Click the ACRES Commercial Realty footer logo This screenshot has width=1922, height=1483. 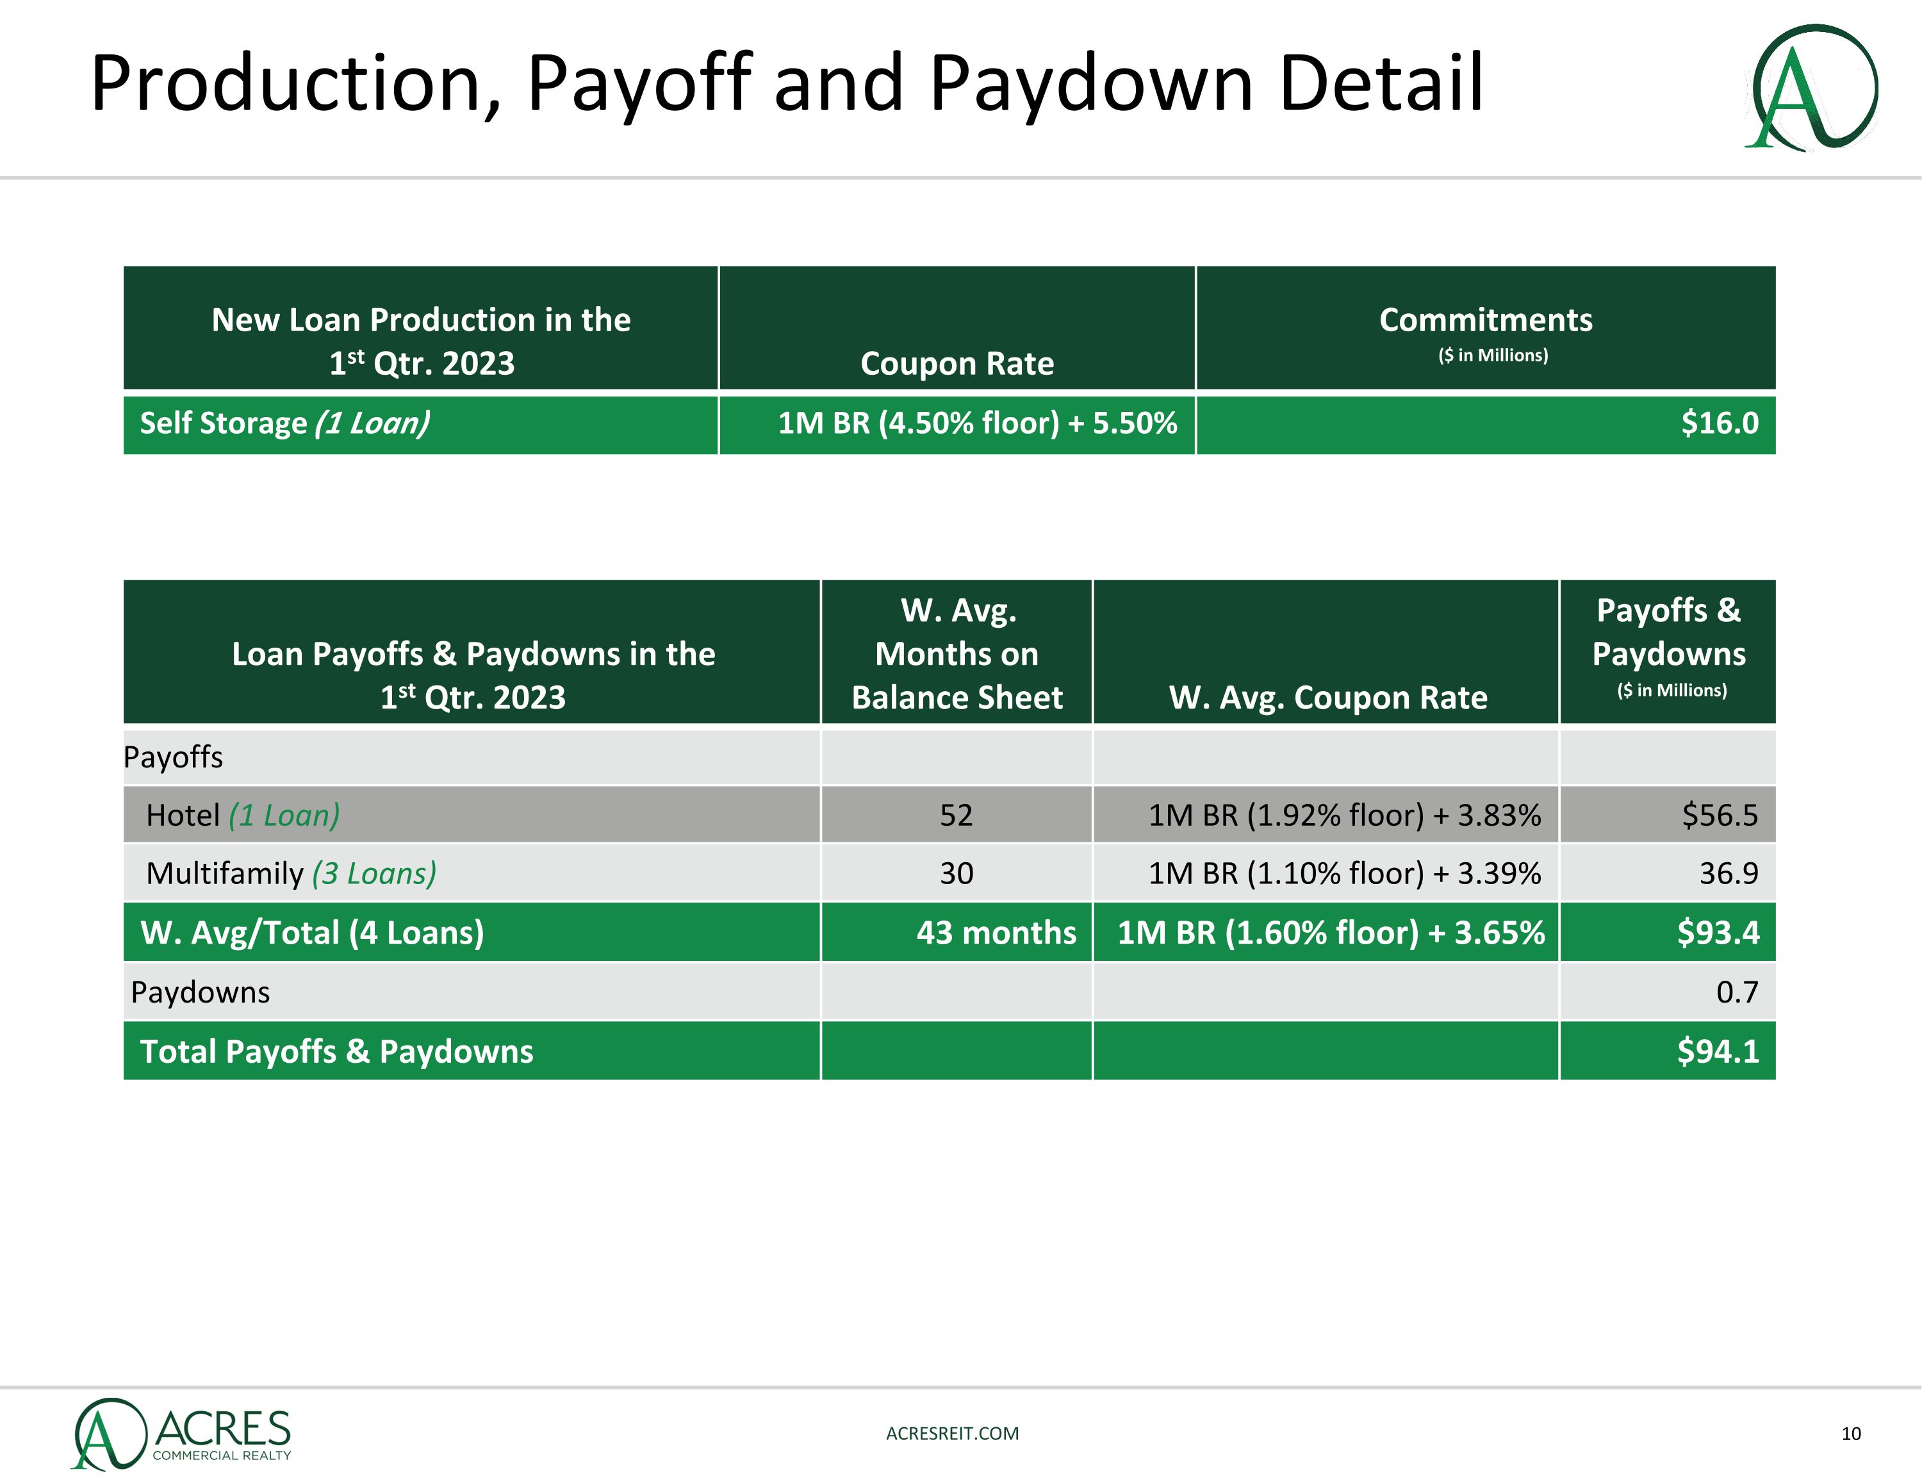182,1434
